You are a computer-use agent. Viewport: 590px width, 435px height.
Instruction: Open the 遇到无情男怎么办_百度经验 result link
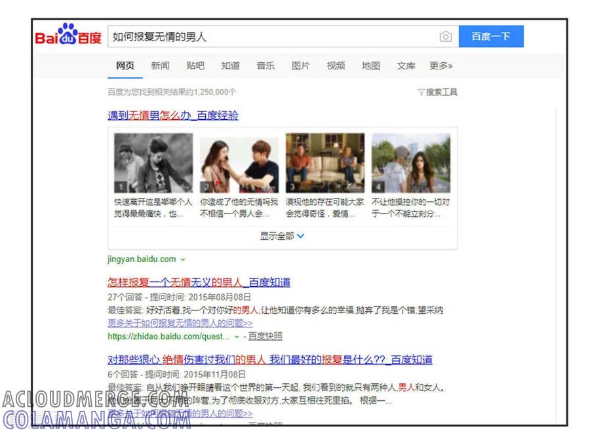pos(173,115)
